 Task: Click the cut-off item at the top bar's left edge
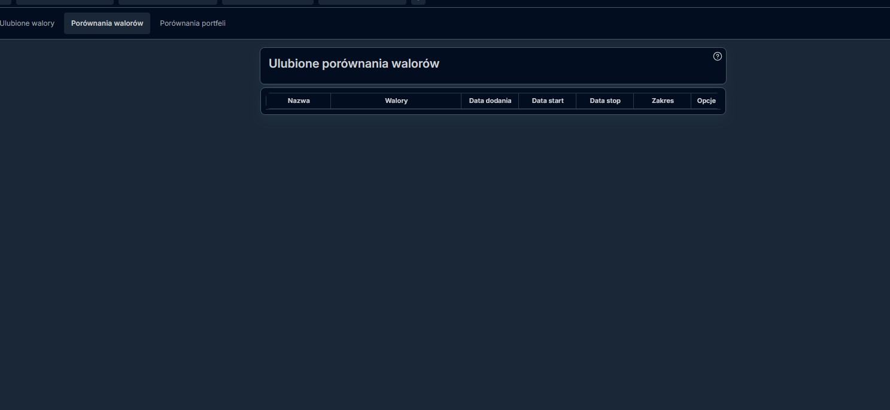(x=5, y=2)
